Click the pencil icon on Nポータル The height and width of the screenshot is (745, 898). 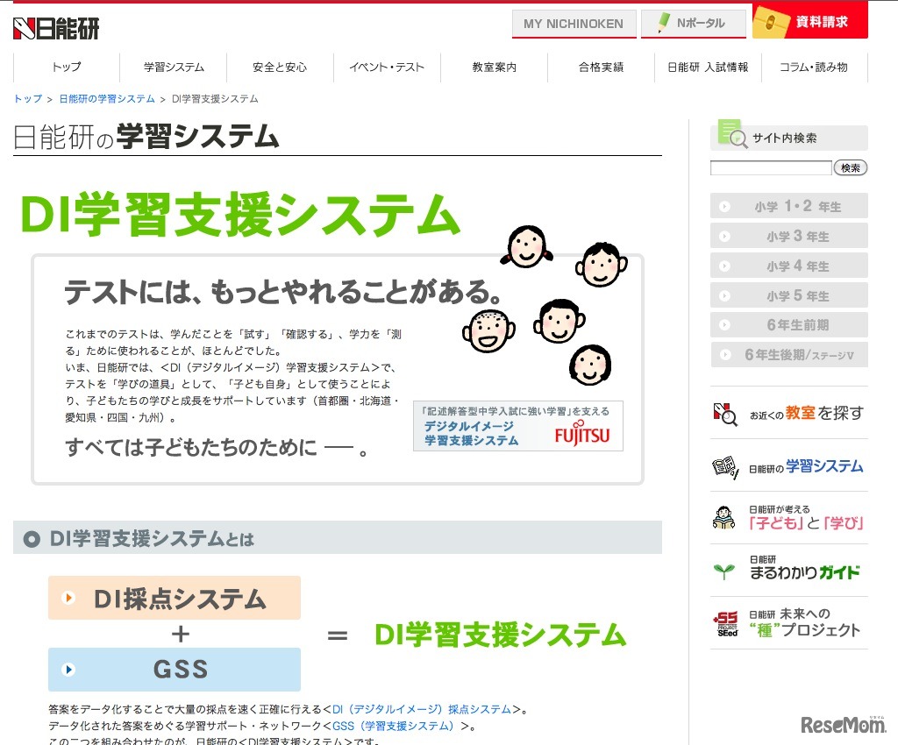point(663,23)
